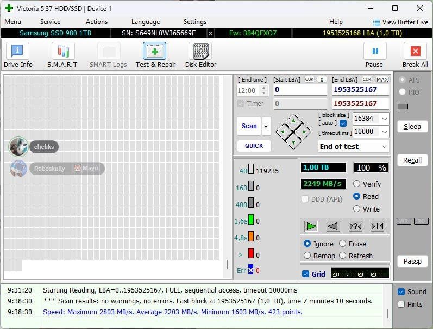Open the Drive Info panel

click(18, 55)
